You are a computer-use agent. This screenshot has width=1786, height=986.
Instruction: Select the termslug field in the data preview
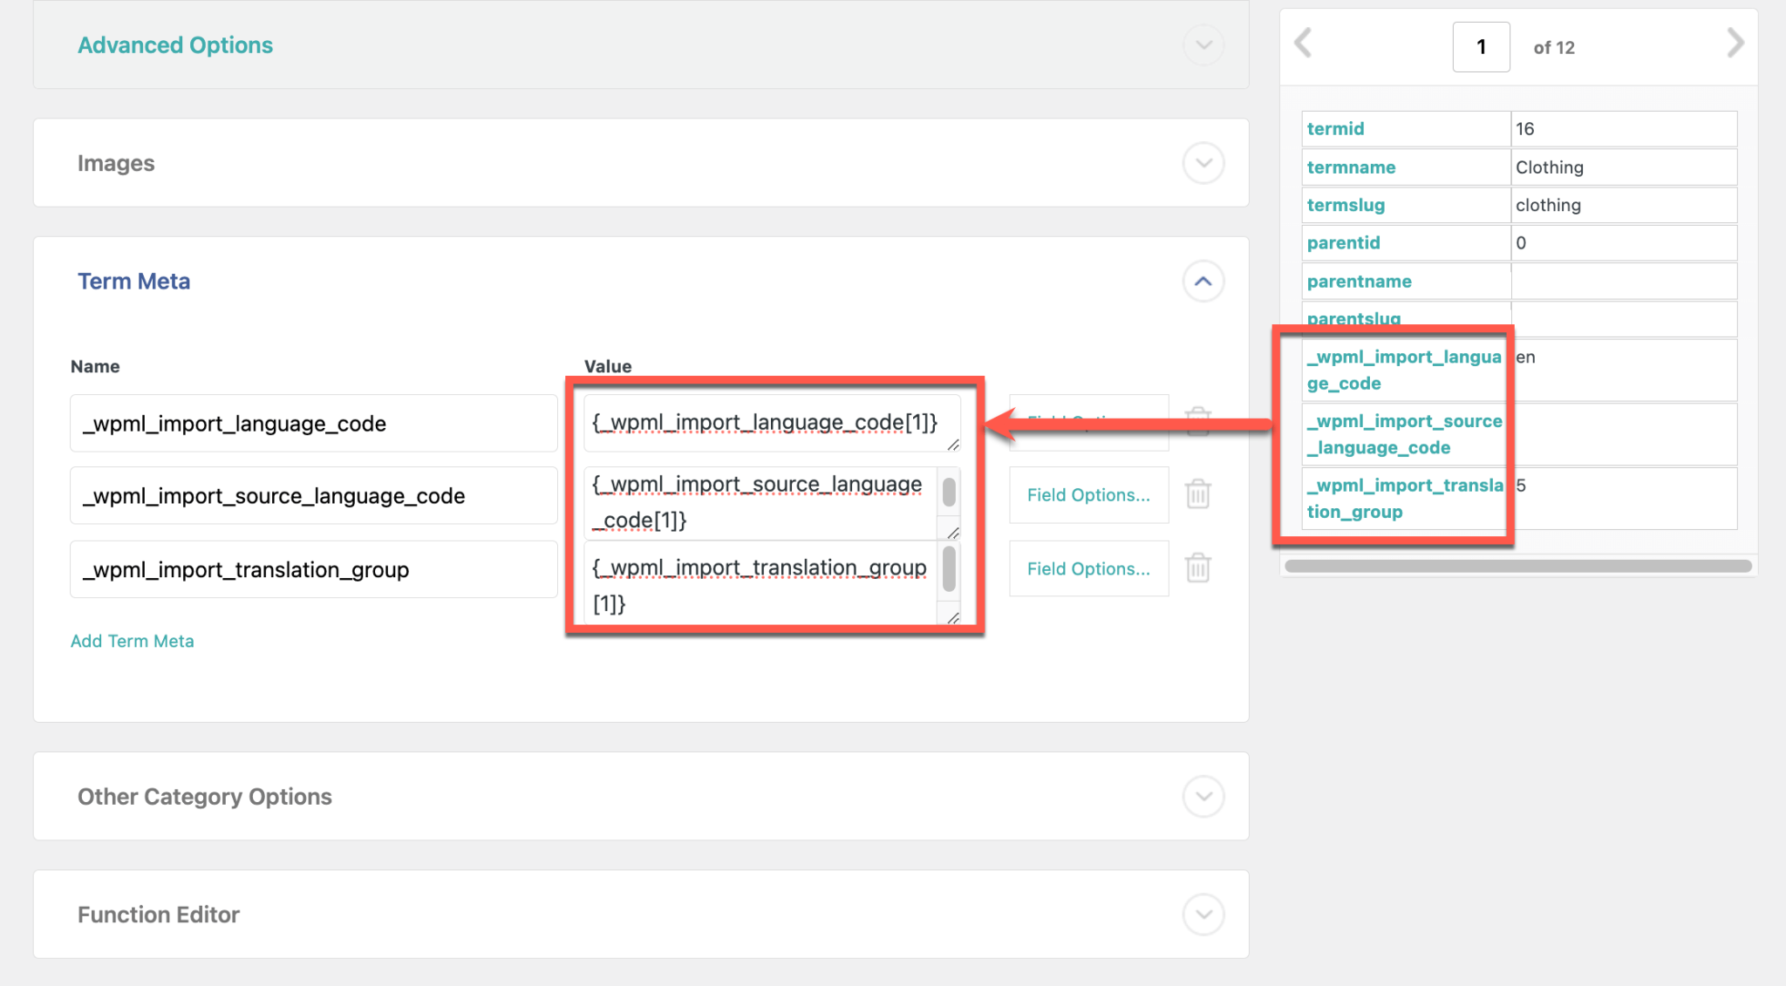point(1346,205)
